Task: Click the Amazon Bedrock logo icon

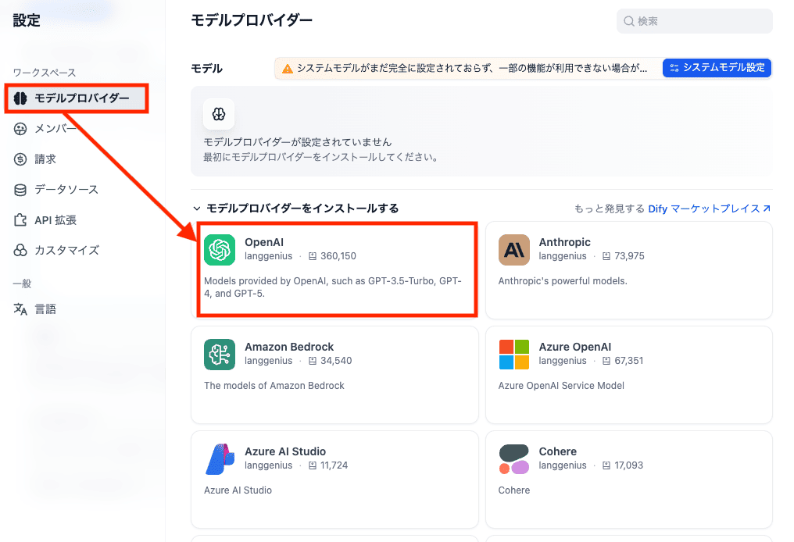Action: point(220,355)
